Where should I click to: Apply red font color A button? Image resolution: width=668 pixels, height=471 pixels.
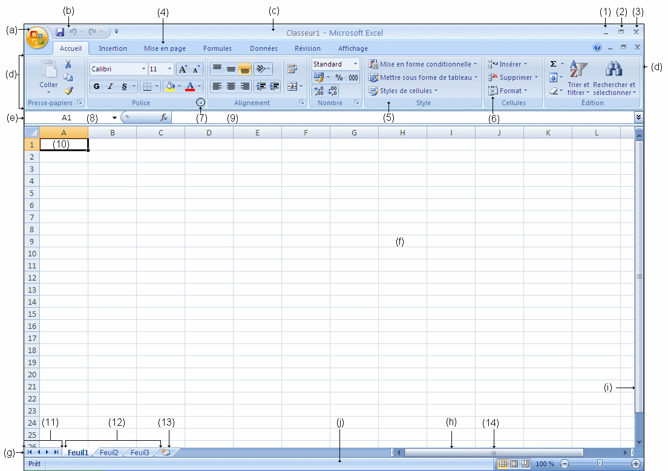pos(190,86)
